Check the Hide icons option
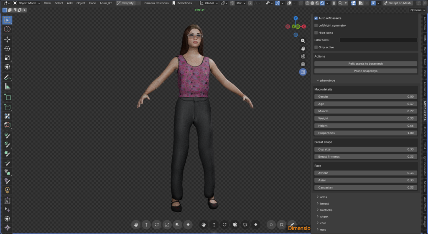Image resolution: width=428 pixels, height=234 pixels. (316, 33)
